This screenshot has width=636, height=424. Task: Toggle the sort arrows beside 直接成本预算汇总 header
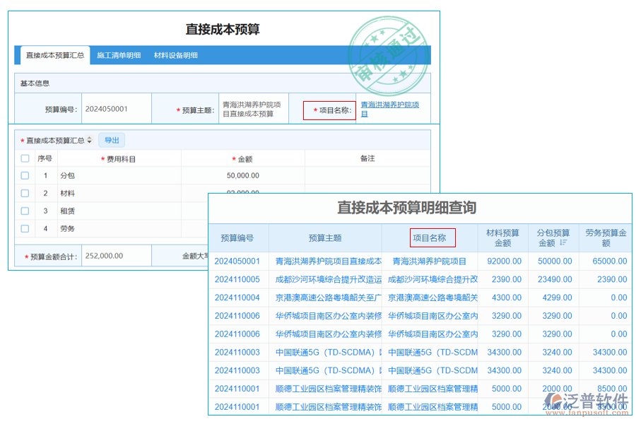point(90,139)
